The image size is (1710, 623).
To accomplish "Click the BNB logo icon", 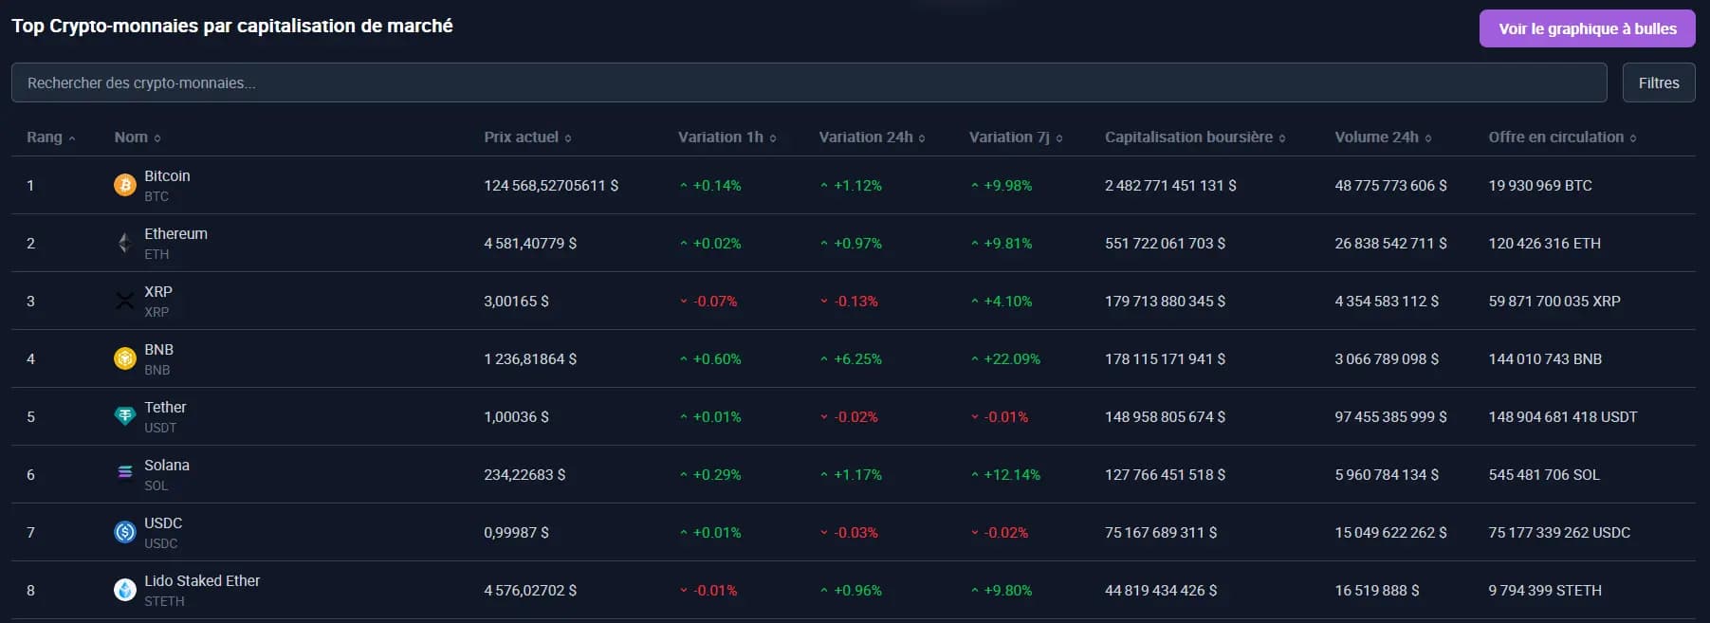I will pos(124,359).
